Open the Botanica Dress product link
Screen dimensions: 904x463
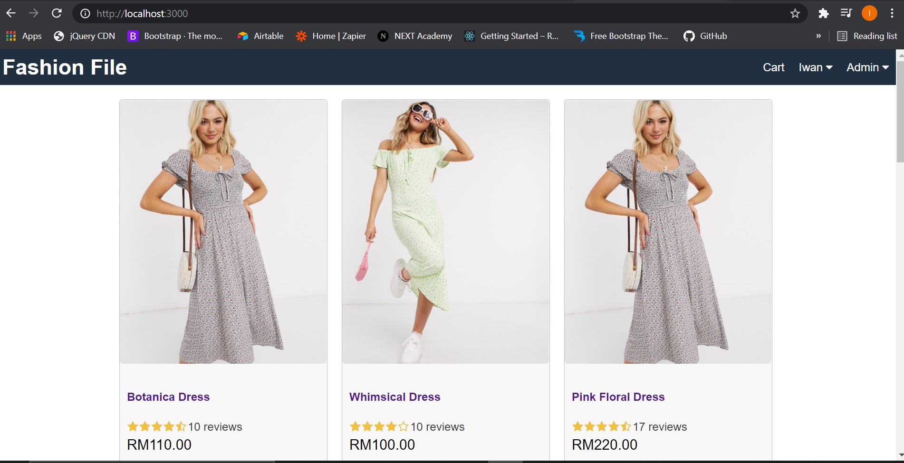[x=168, y=397]
